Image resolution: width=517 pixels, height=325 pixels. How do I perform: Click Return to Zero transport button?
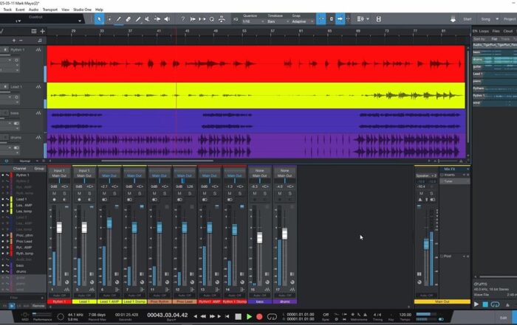[227, 316]
